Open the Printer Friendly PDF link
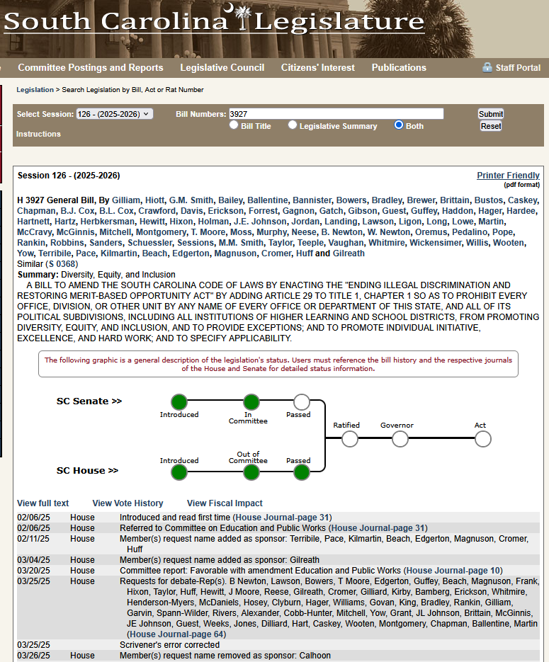 tap(508, 175)
